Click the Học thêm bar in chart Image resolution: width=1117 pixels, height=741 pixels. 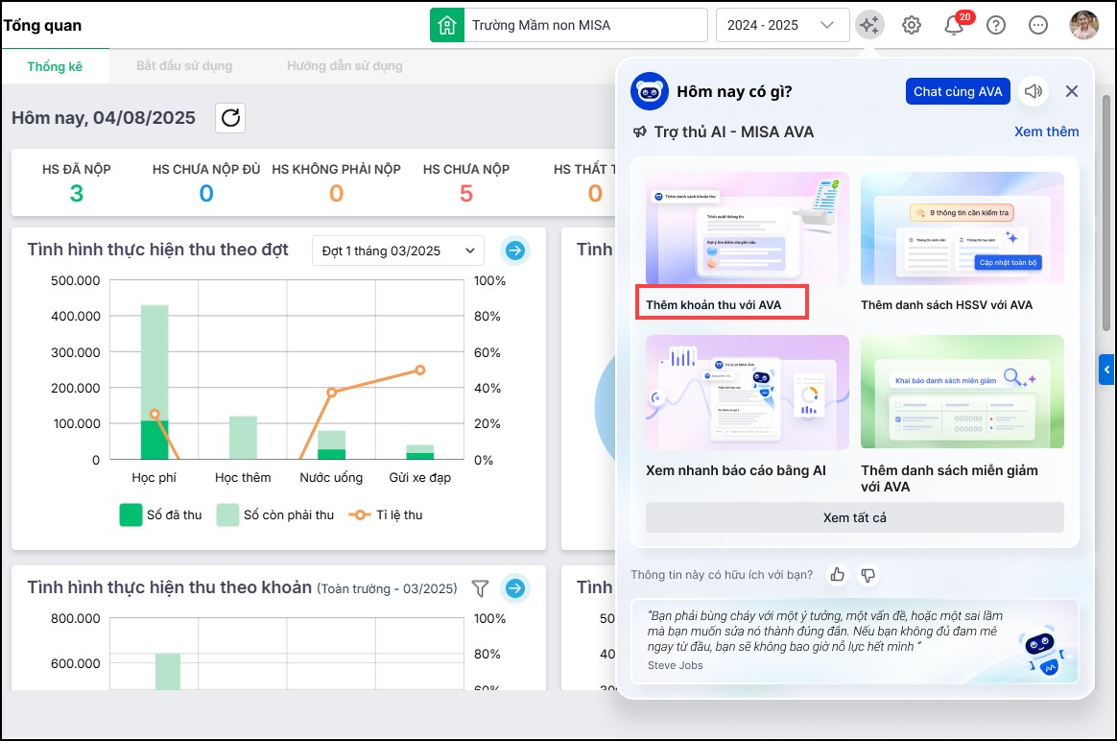(243, 438)
